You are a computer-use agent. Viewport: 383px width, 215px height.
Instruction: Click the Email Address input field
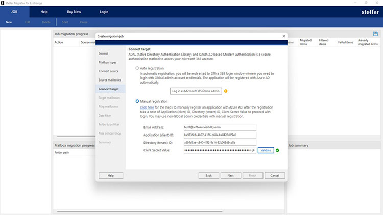coord(220,127)
